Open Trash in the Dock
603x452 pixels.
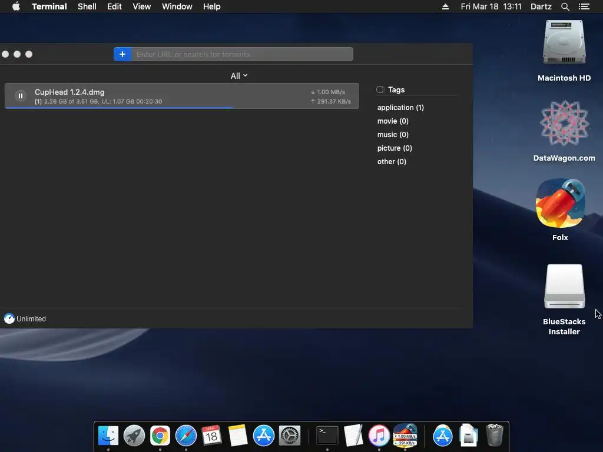[x=495, y=436]
